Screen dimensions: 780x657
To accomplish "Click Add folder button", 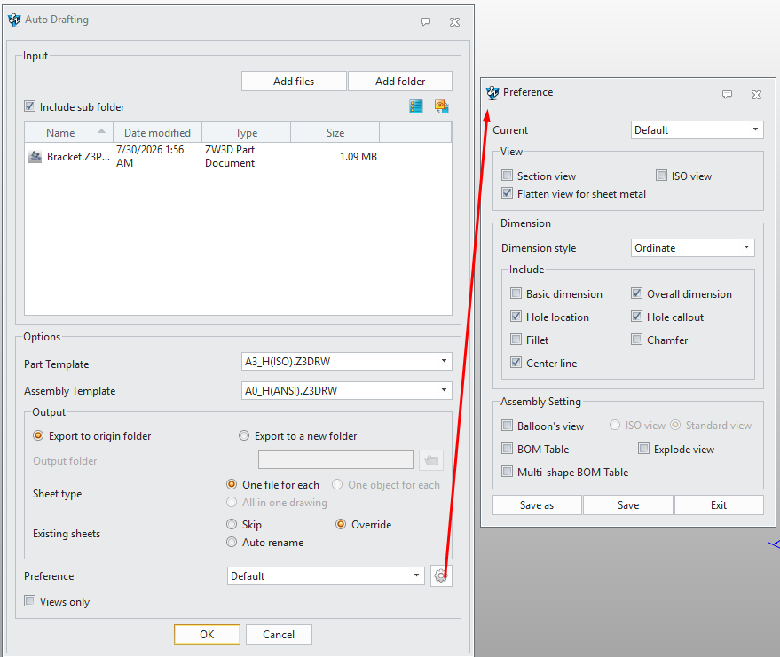I will point(400,82).
